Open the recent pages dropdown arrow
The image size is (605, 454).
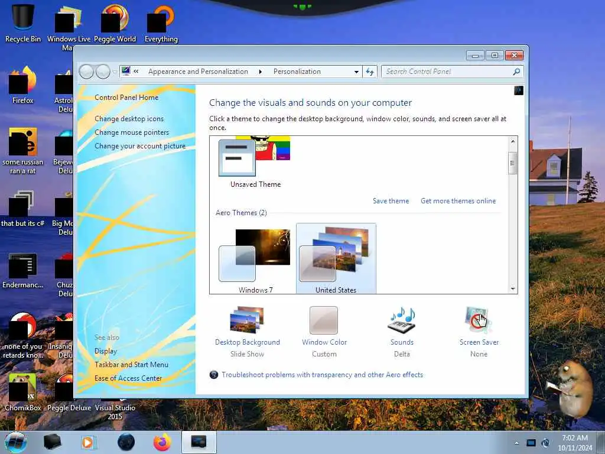(114, 72)
